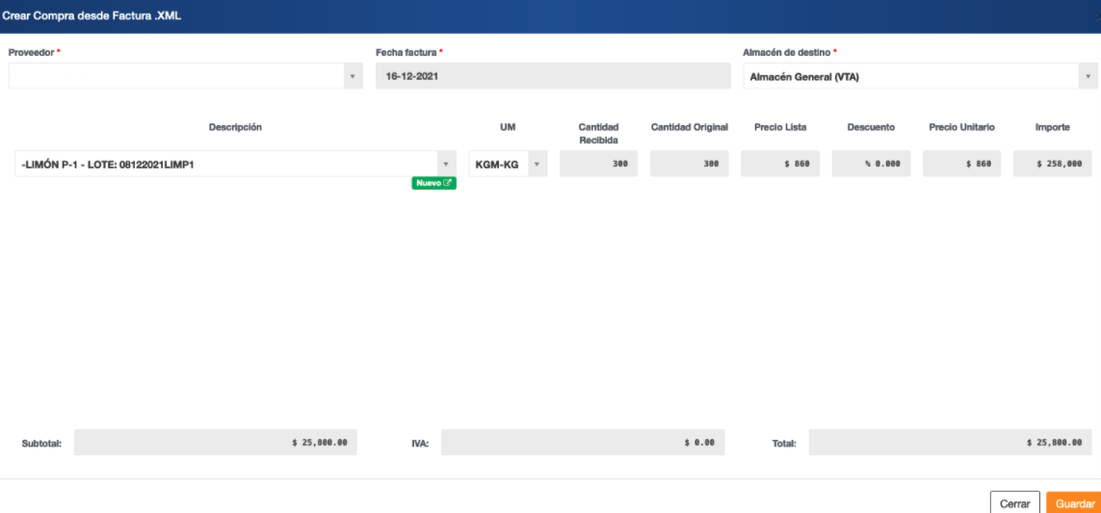Click the dialog title Crear Compra desde Factura
The image size is (1101, 513).
(x=92, y=16)
